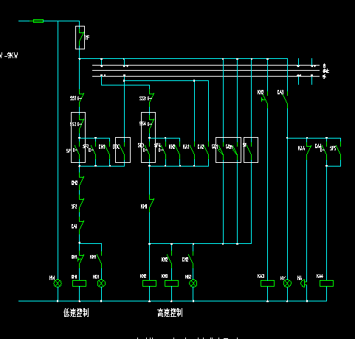Select the SS2 pushbutton contact
355x339 pixels.
(81, 124)
